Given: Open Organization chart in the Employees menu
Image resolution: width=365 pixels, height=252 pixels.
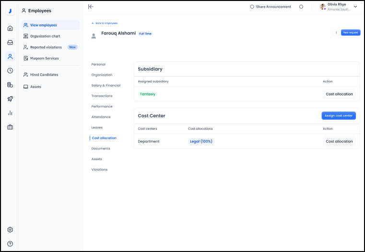Looking at the screenshot, I should [45, 36].
